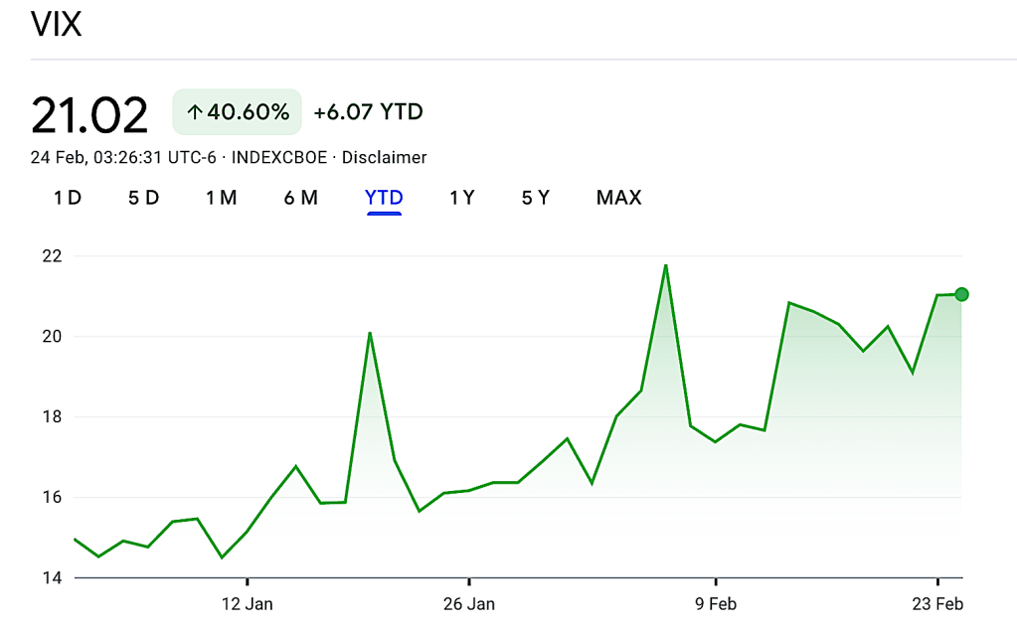Click the up arrow in percentage badge
This screenshot has height=632, width=1017.
click(x=195, y=113)
